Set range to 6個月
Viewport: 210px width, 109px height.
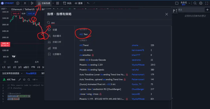26,67
